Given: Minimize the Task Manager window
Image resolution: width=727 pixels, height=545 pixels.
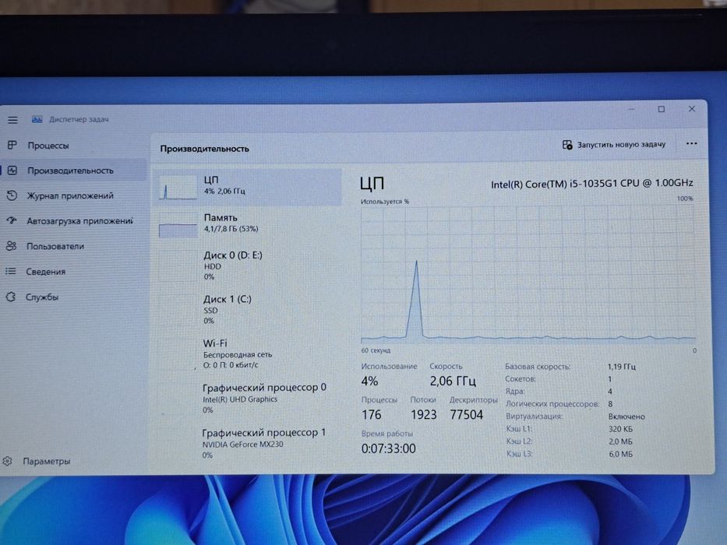Looking at the screenshot, I should point(631,109).
